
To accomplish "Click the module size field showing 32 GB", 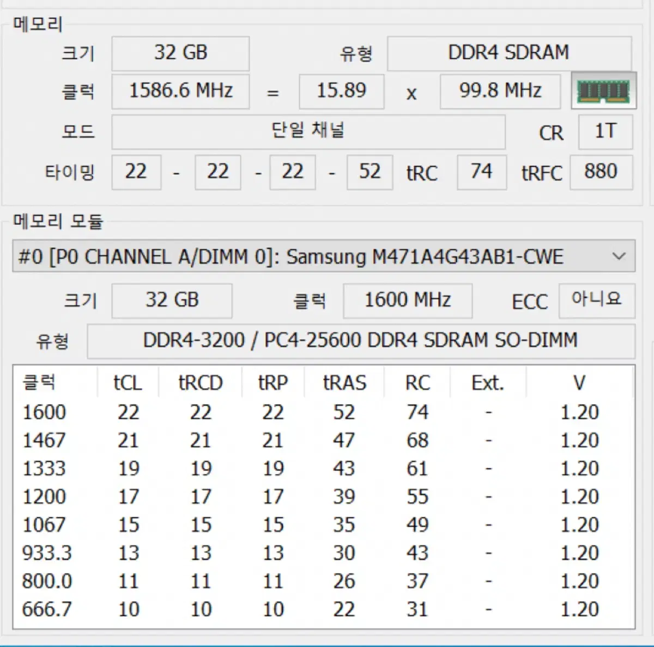I will [172, 301].
